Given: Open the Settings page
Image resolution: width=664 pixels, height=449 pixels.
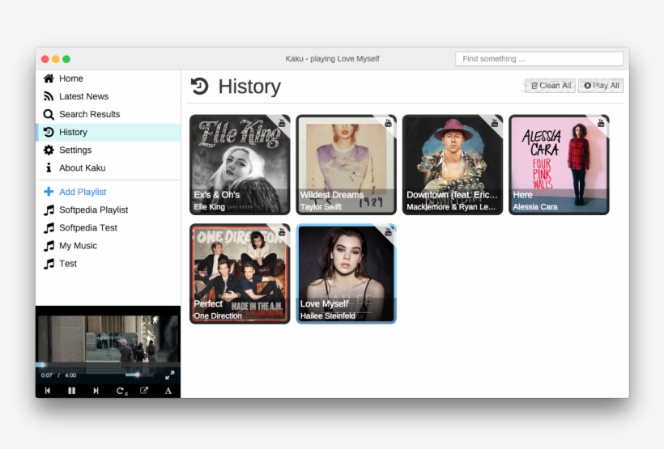Looking at the screenshot, I should (108, 150).
